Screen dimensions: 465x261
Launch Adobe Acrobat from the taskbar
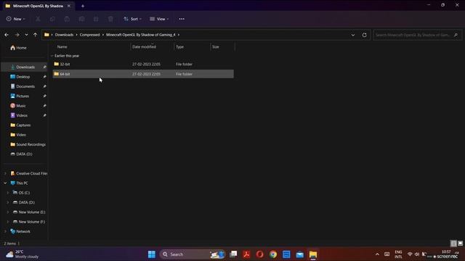(246, 254)
